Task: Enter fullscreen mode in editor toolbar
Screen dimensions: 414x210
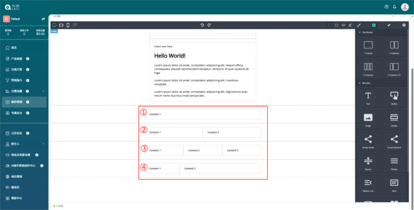Action: pyautogui.click(x=336, y=25)
